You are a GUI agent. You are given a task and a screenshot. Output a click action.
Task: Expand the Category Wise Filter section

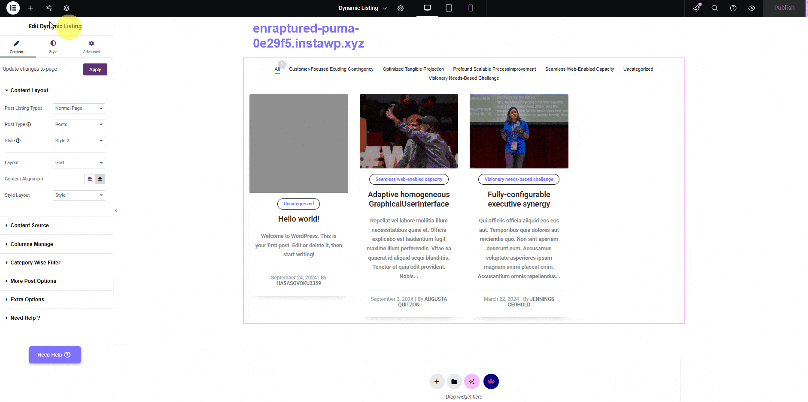point(35,263)
